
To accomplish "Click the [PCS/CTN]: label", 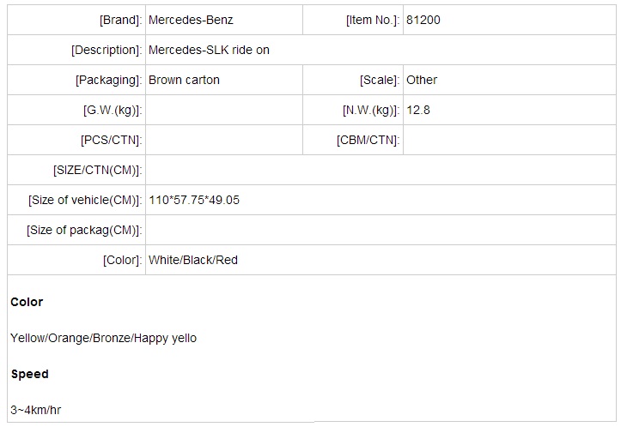I will [x=111, y=140].
